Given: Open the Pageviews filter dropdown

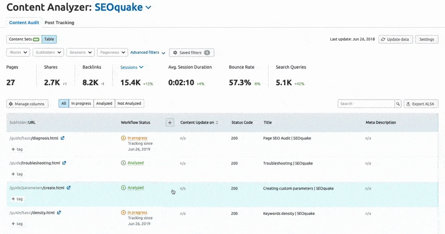Looking at the screenshot, I should click(x=113, y=52).
